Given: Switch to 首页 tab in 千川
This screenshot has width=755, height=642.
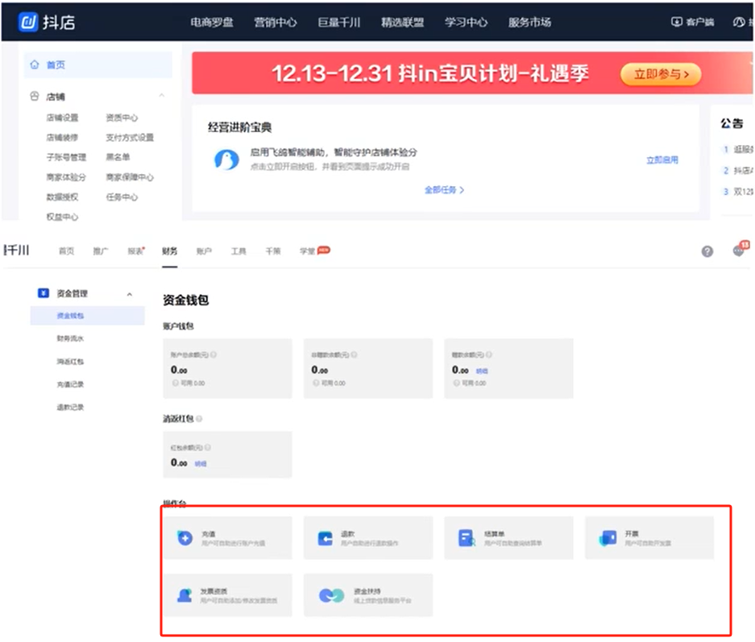Looking at the screenshot, I should point(66,251).
